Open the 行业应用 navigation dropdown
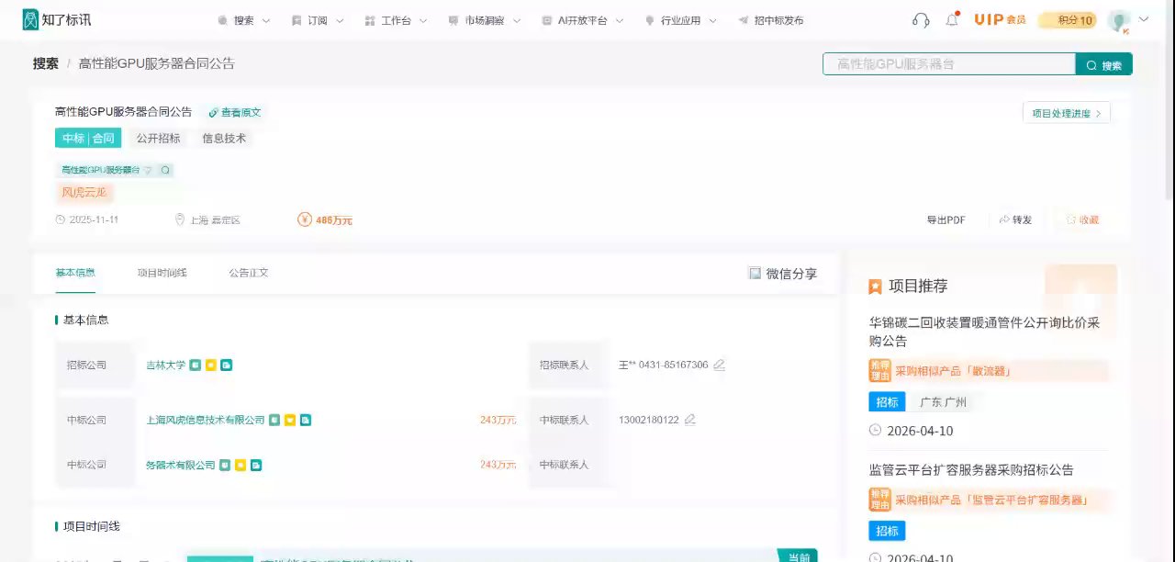The width and height of the screenshot is (1175, 562). pos(680,20)
